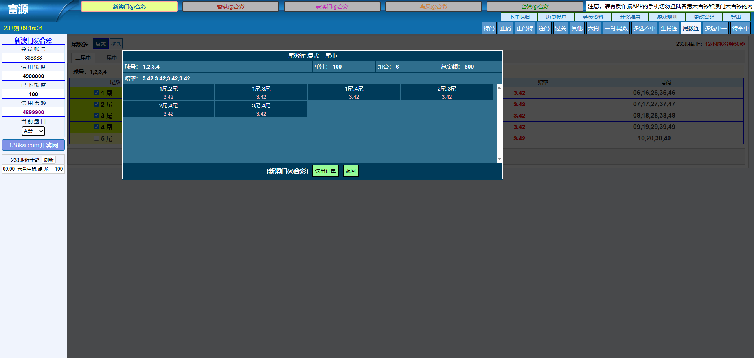The image size is (754, 358).
Task: Open the 三尾中 tab
Action: point(109,58)
